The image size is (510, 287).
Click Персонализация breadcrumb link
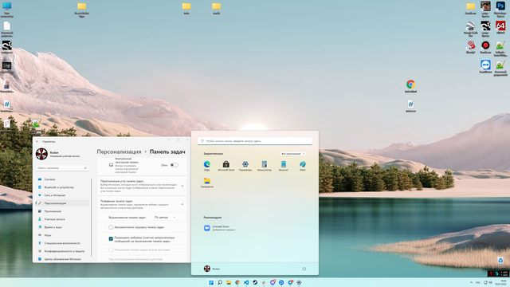(x=119, y=151)
